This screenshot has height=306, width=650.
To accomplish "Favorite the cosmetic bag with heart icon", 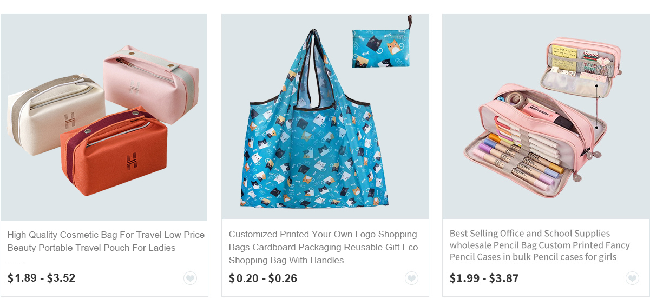I will 190,278.
